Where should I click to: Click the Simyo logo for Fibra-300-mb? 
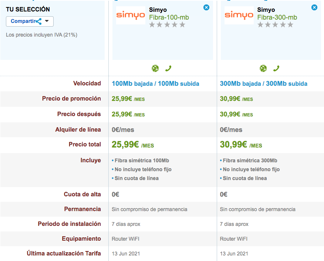(239, 15)
